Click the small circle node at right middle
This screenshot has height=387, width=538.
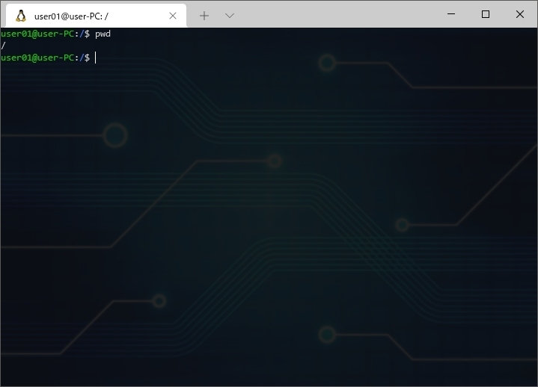pyautogui.click(x=402, y=224)
